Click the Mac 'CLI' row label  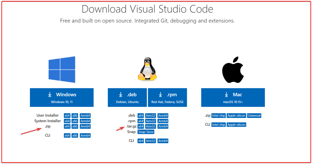[x=207, y=125]
